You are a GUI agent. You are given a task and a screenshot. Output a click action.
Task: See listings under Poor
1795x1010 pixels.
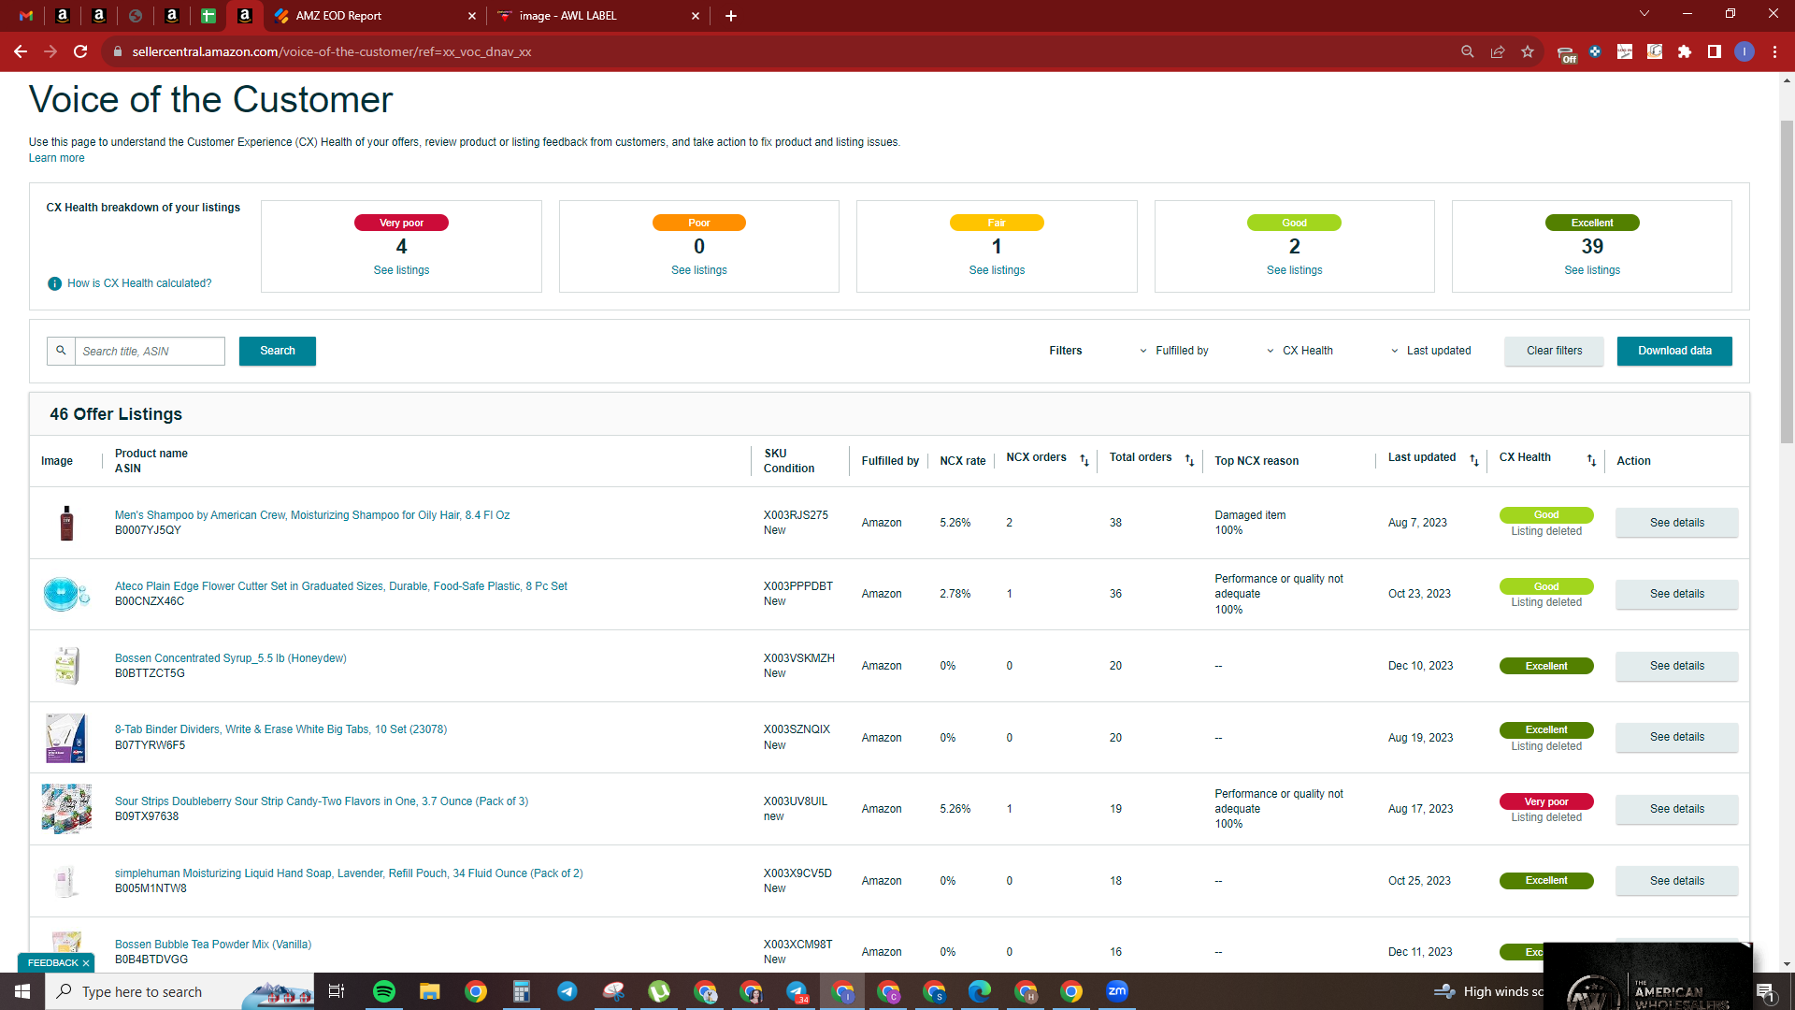[699, 270]
